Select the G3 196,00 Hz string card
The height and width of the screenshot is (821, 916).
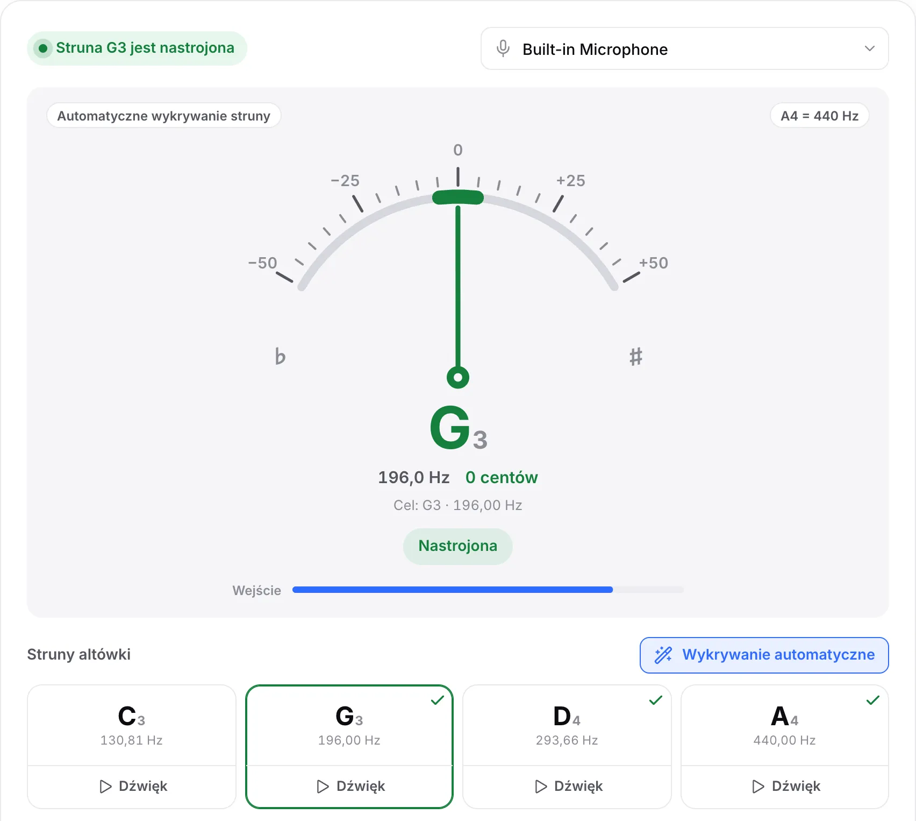click(x=349, y=725)
